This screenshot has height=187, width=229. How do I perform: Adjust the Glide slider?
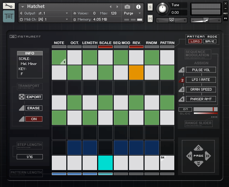[x=205, y=109]
